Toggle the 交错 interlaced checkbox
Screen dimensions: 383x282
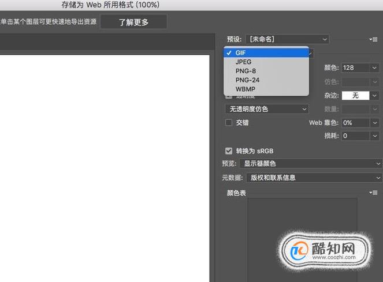[x=229, y=122]
